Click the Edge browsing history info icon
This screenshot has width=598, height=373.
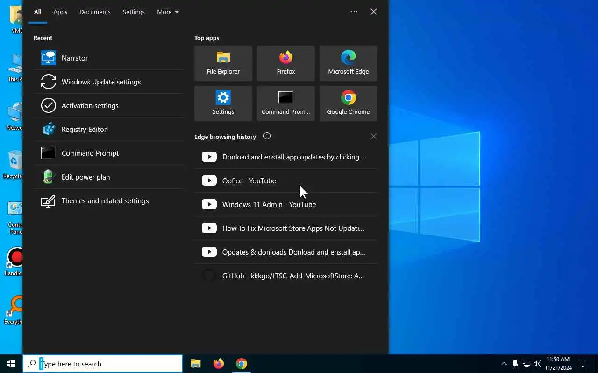267,136
